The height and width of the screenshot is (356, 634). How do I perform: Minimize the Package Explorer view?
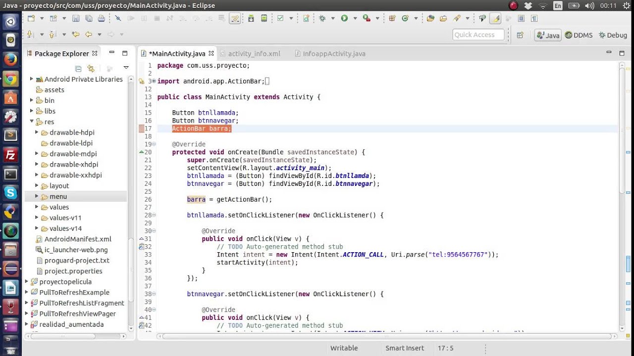112,53
